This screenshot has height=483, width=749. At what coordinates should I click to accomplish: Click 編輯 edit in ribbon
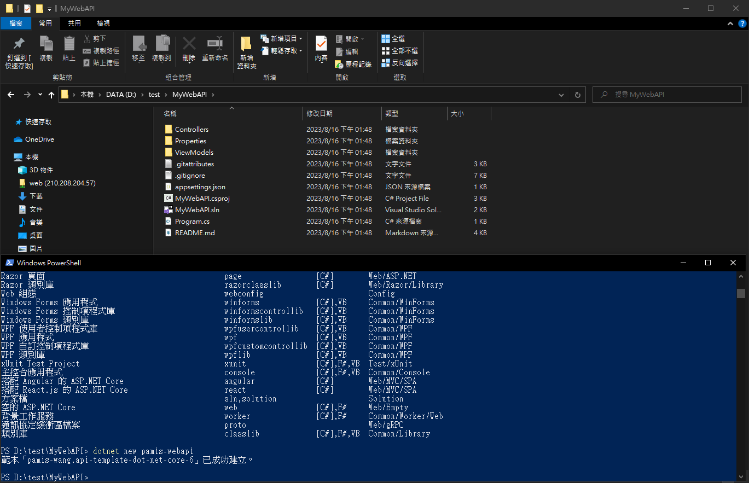346,51
